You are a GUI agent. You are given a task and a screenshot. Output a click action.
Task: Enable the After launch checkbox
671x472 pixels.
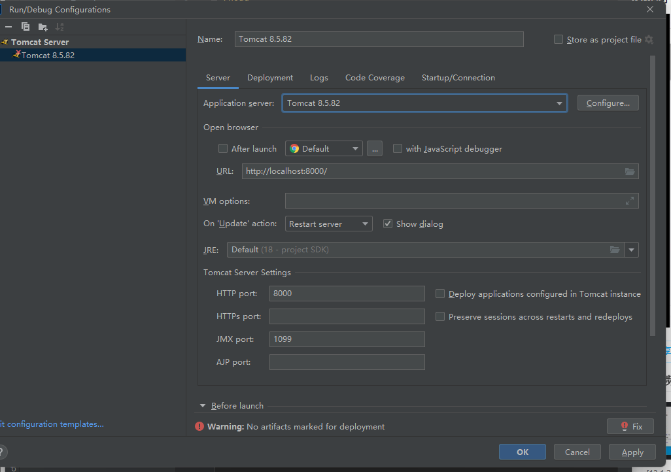223,149
